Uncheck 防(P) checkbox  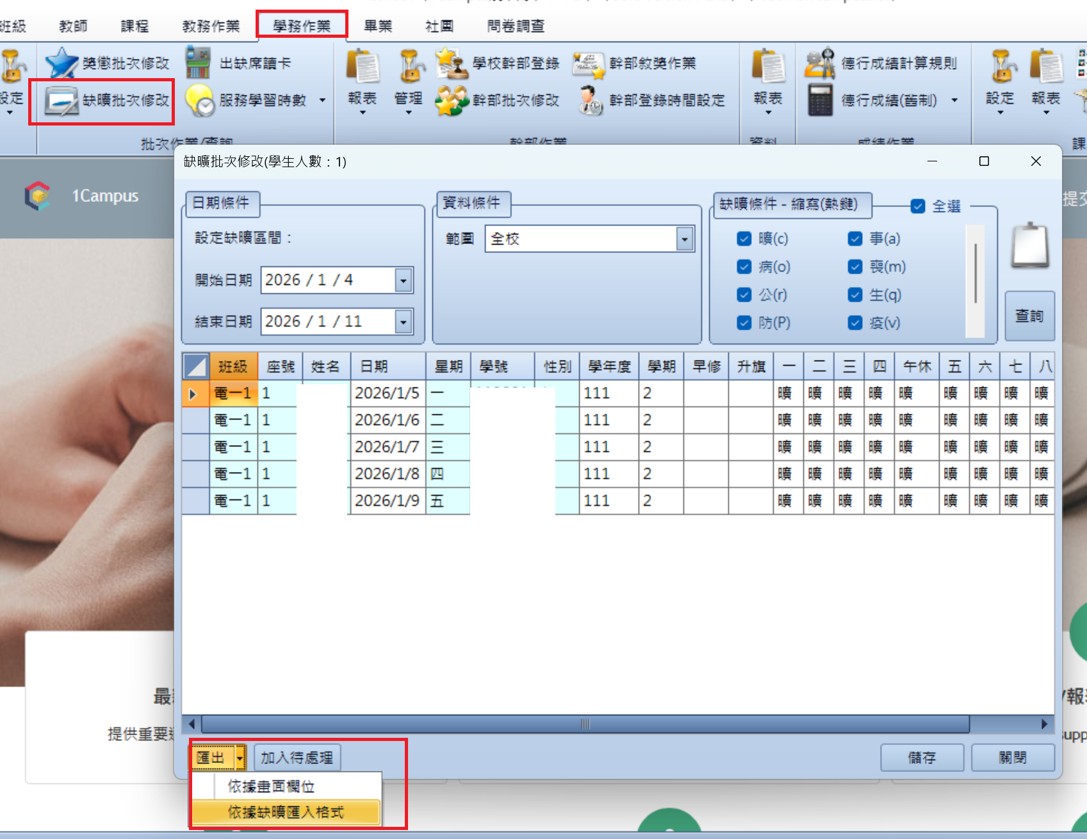744,323
